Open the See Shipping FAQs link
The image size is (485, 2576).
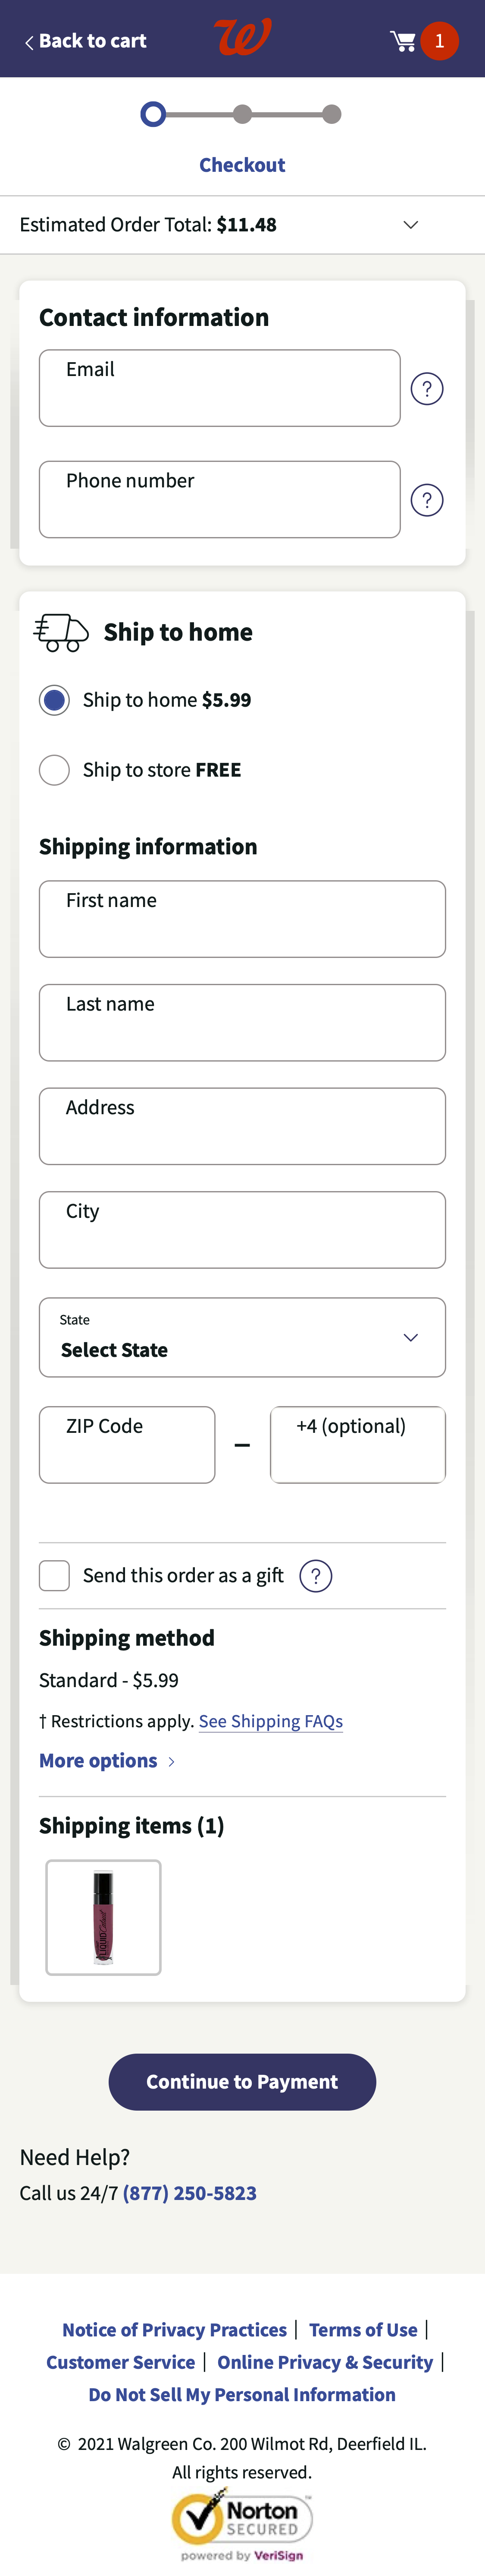[x=270, y=1721]
